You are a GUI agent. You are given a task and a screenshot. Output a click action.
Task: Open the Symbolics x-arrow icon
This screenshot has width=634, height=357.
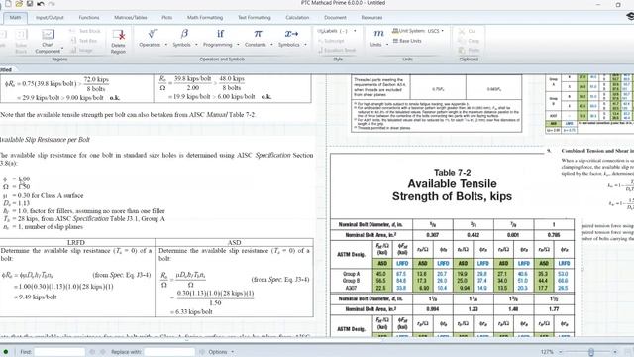point(291,34)
